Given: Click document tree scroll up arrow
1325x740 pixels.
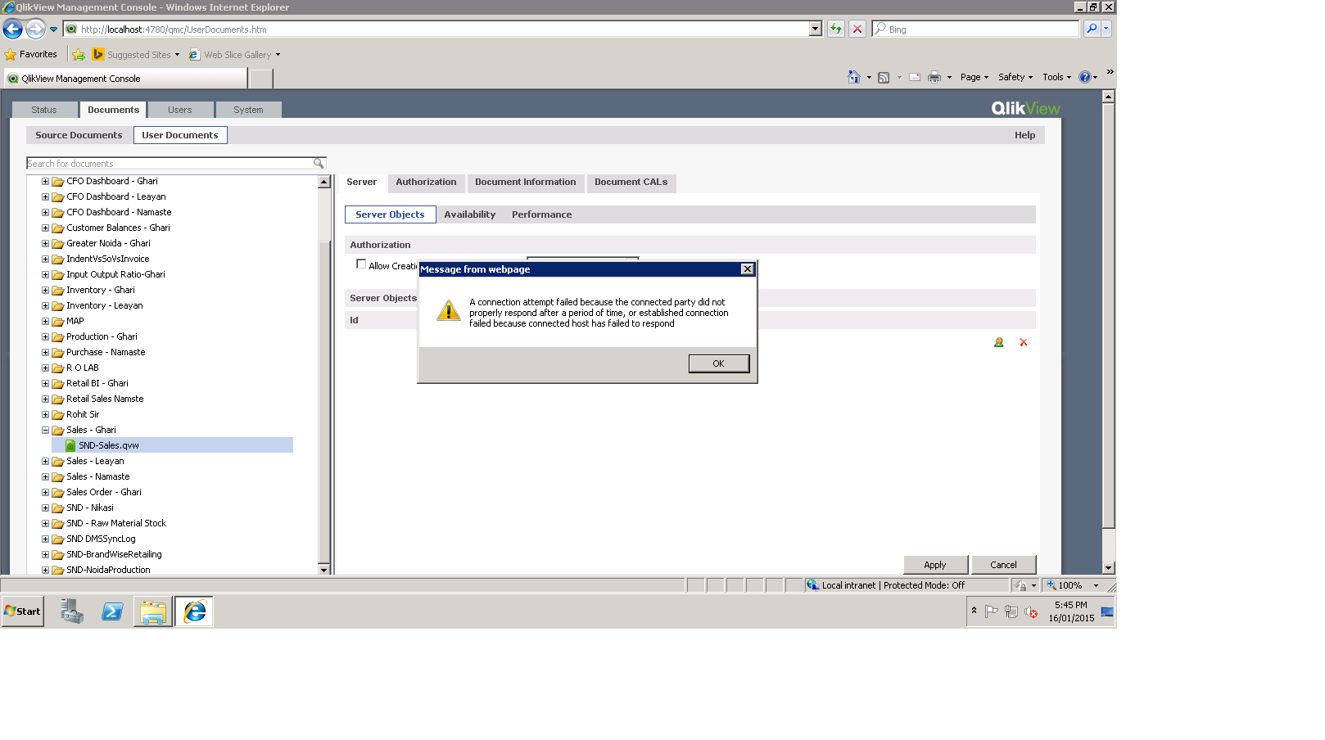Looking at the screenshot, I should (x=323, y=182).
